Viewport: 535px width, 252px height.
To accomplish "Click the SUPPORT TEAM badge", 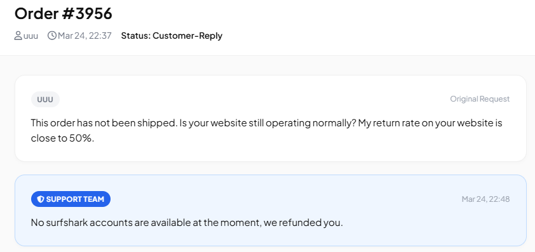I will tap(71, 199).
